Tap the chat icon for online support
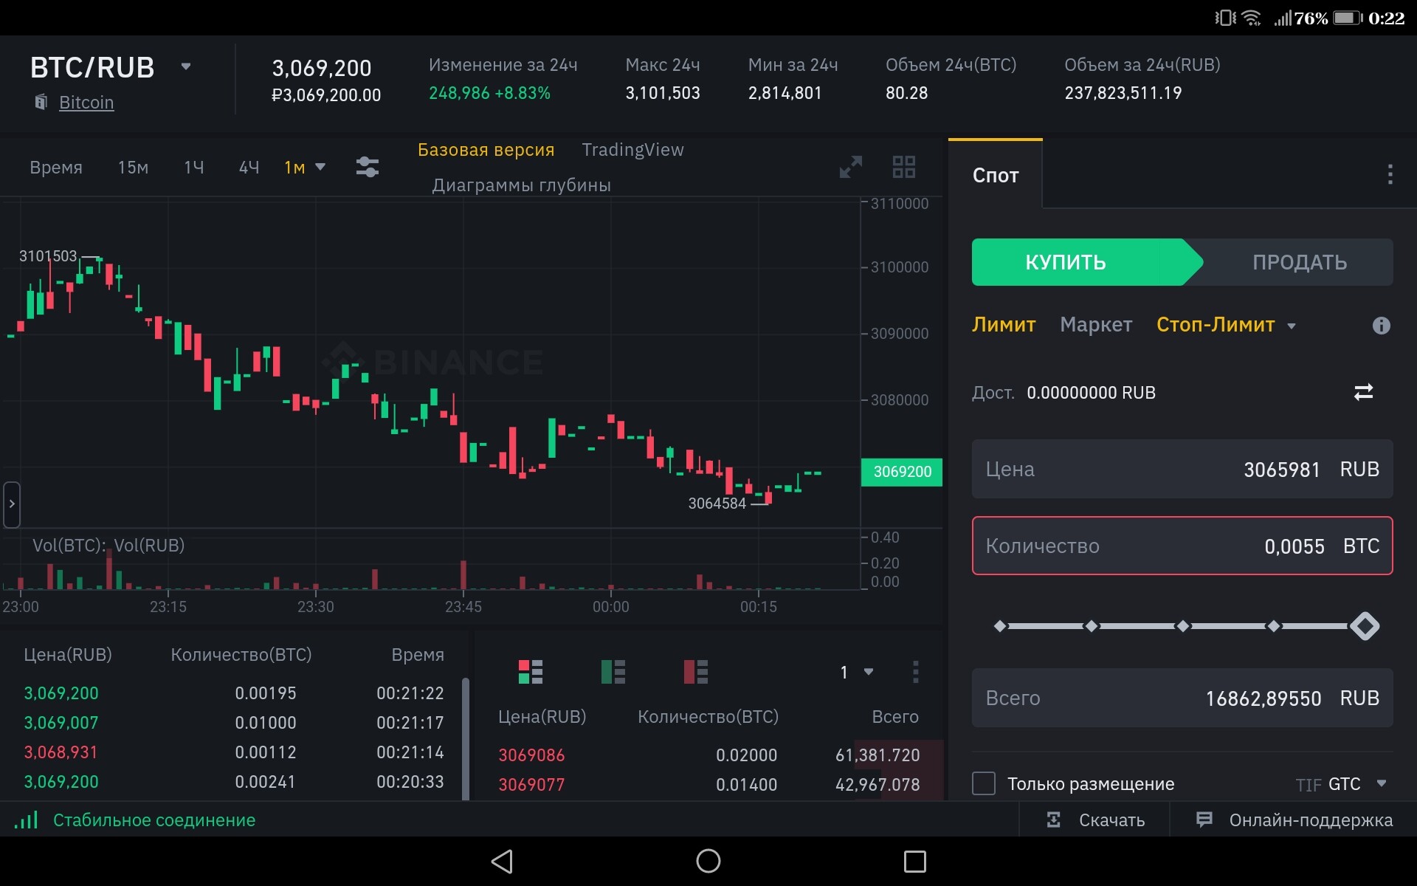Viewport: 1417px width, 886px height. pos(1204,820)
